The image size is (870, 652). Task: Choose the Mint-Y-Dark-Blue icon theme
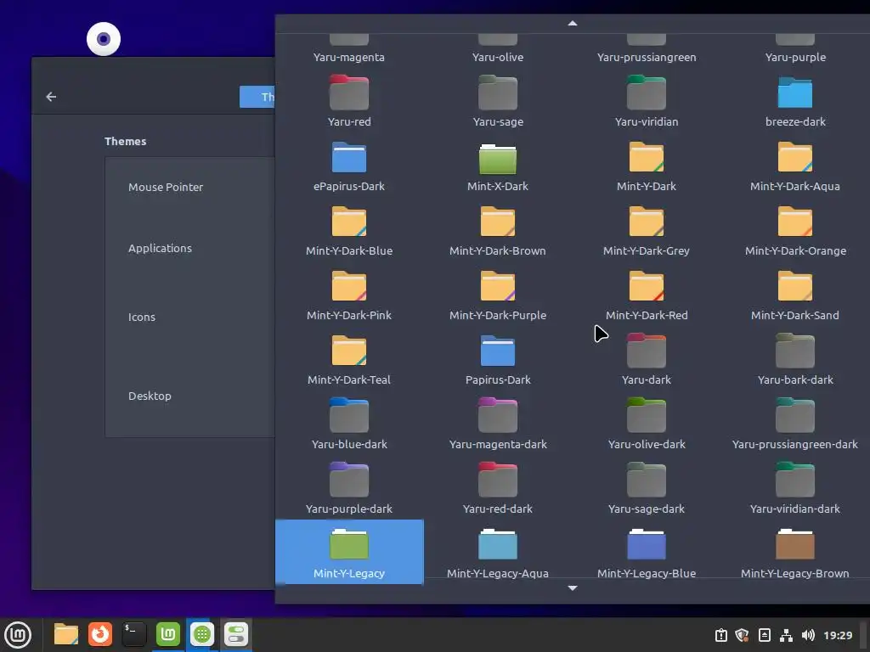click(x=349, y=229)
